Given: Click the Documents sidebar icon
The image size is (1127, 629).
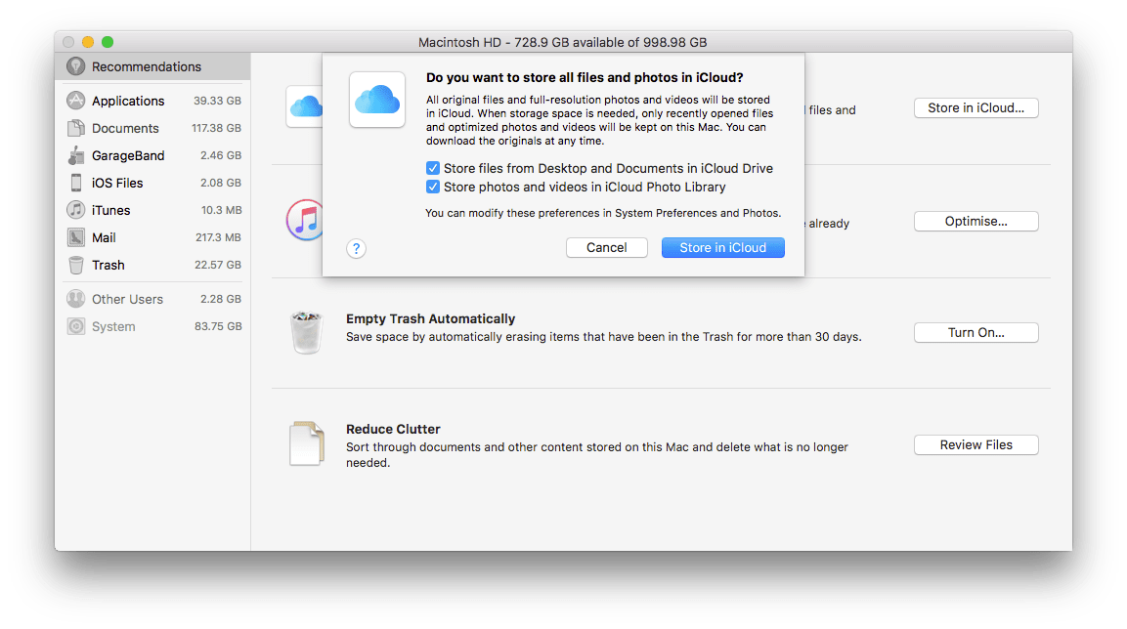Looking at the screenshot, I should 75,128.
